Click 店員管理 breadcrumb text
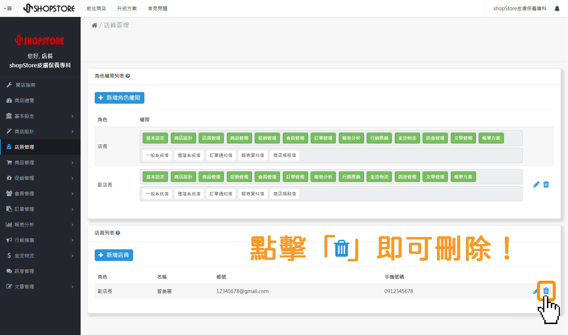Image resolution: width=568 pixels, height=335 pixels. 116,25
